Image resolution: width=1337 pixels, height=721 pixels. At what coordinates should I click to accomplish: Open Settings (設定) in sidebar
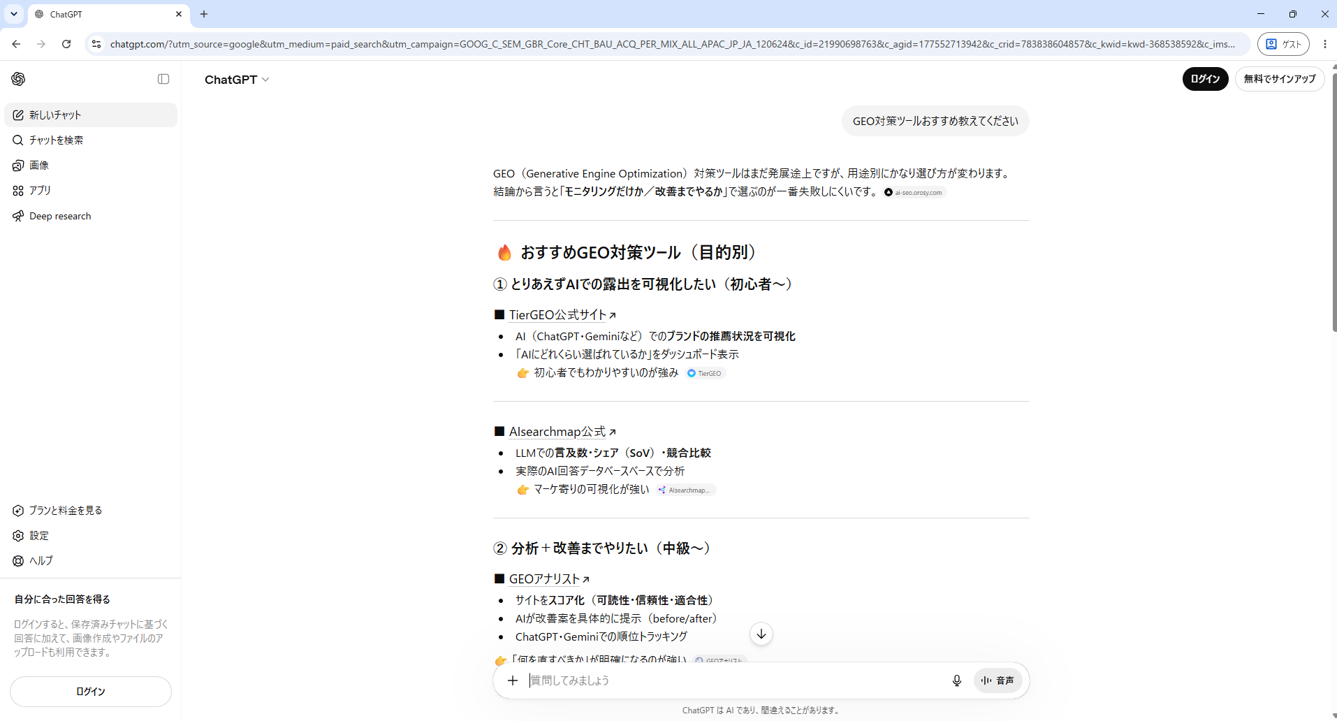pyautogui.click(x=91, y=536)
